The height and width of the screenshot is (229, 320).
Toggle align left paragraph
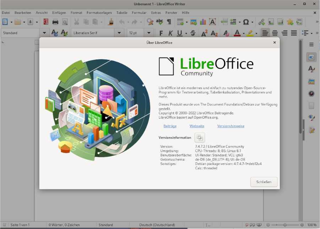click(265, 33)
